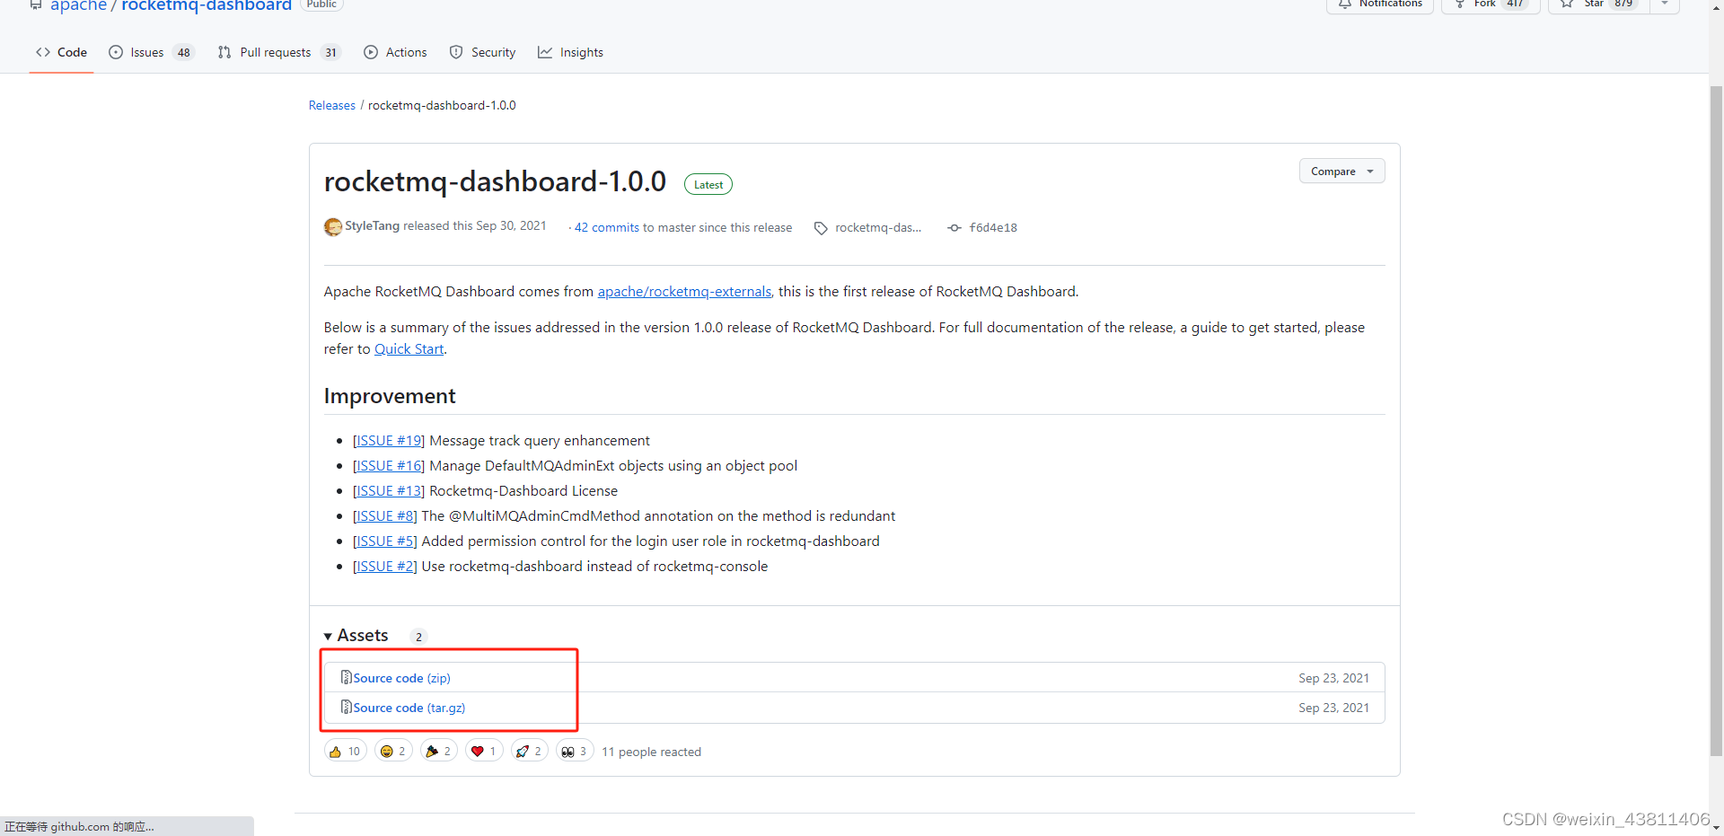
Task: Click the page vertical scrollbar
Action: (1716, 422)
